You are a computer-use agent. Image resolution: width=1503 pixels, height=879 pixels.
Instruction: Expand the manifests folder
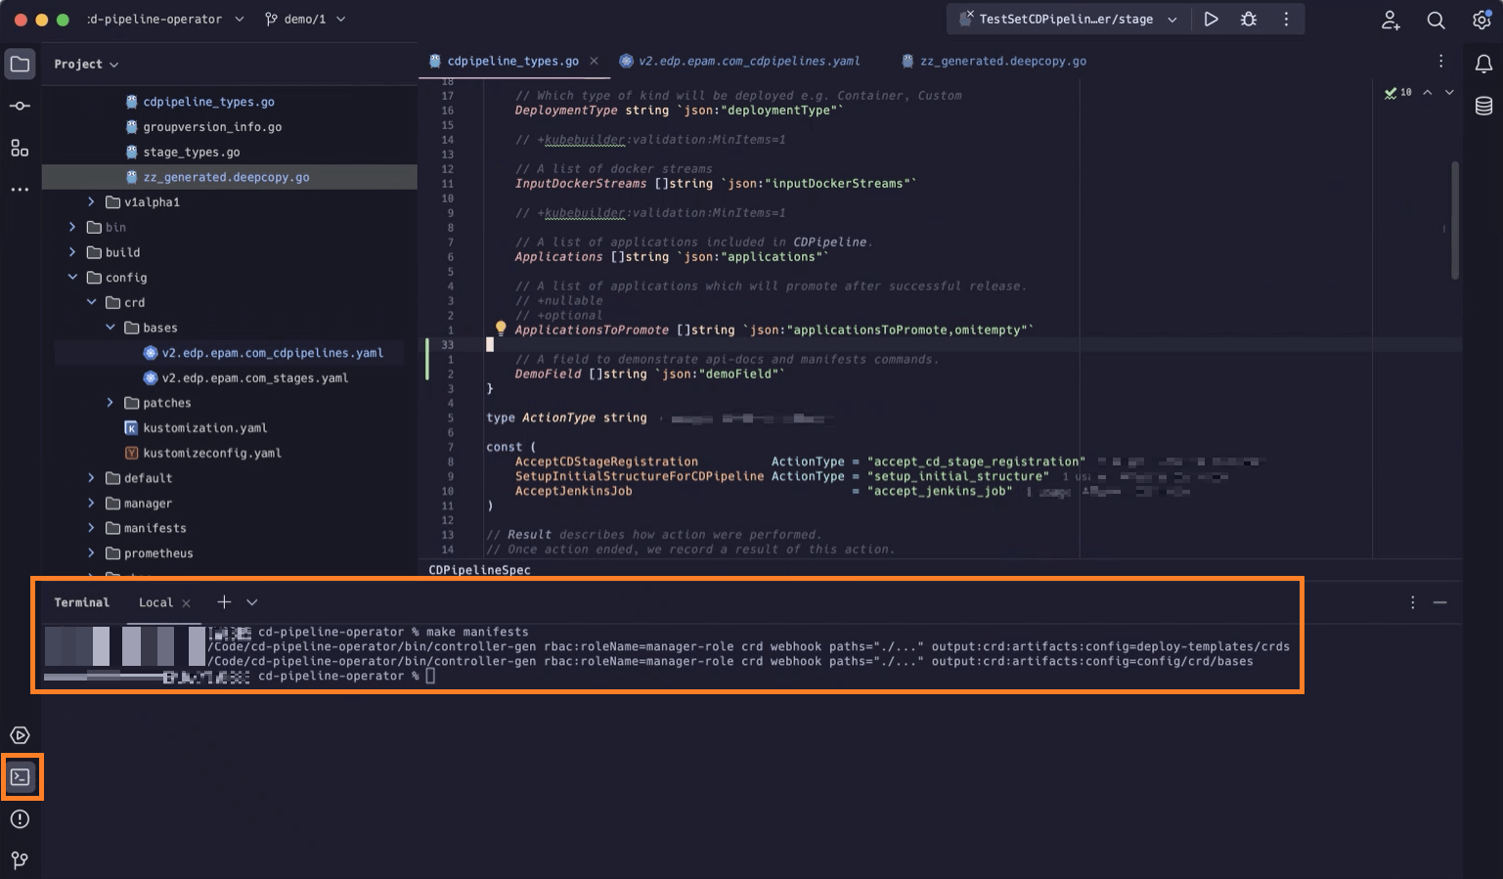[x=91, y=528]
